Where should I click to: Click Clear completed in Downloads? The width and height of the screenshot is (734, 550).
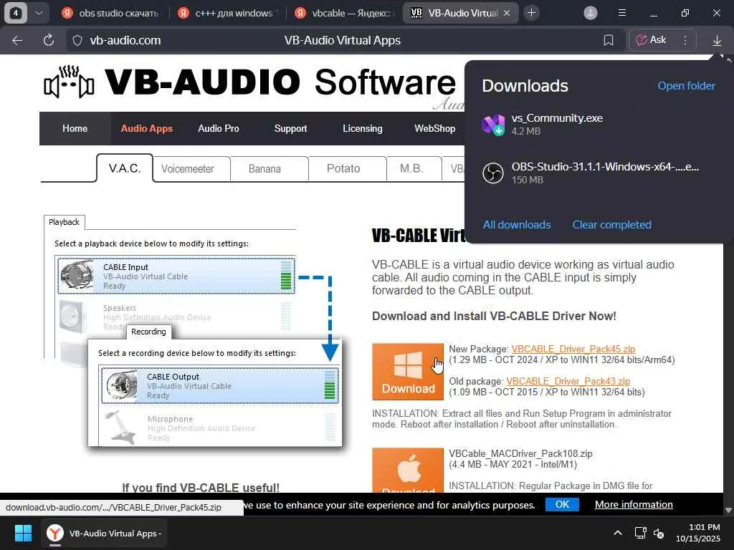(x=611, y=225)
